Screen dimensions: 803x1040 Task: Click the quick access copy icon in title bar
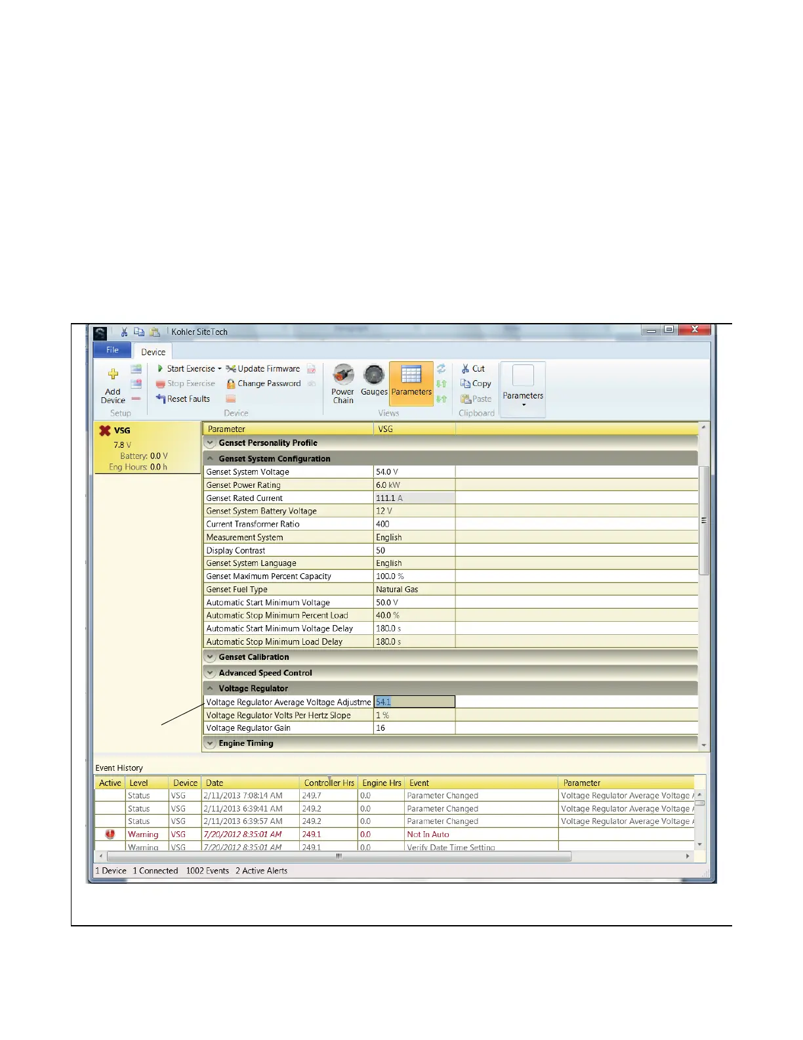(139, 332)
